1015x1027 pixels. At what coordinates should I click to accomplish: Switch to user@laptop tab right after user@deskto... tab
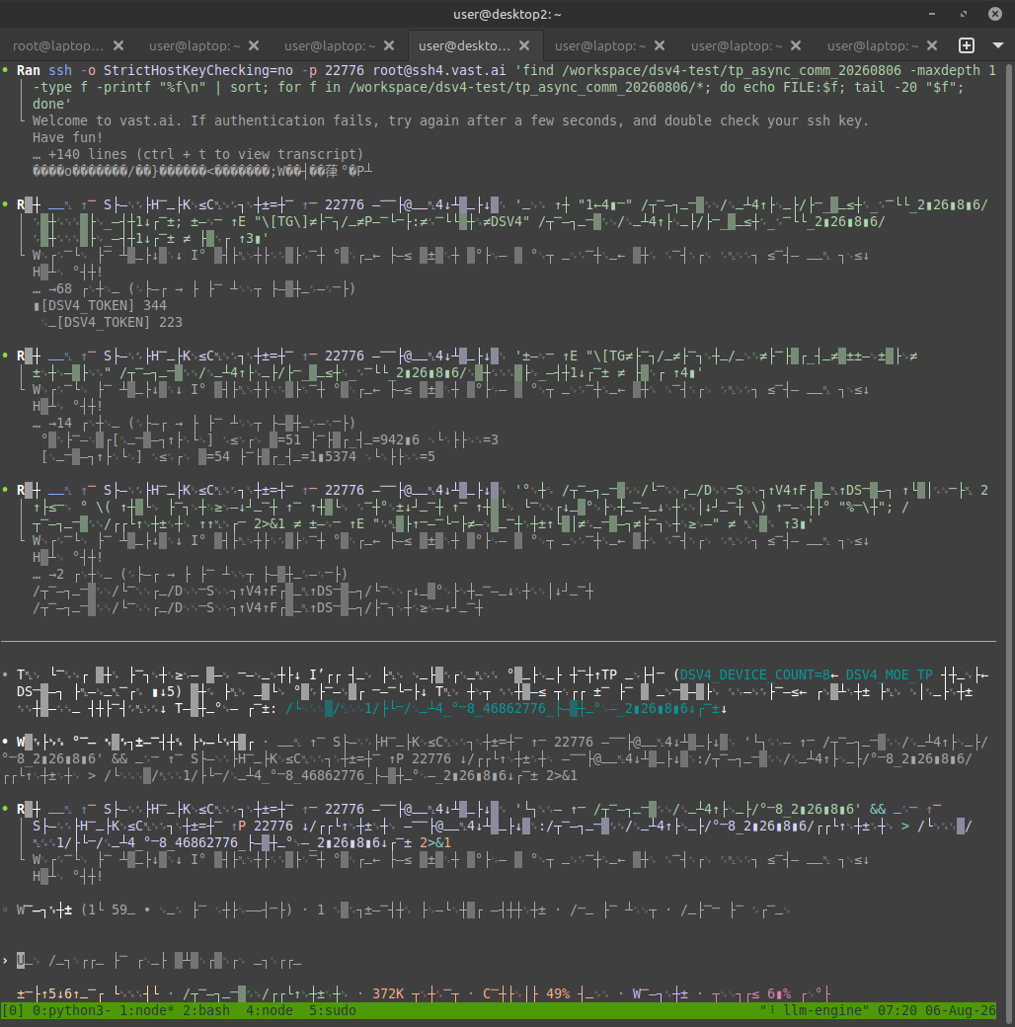[x=600, y=45]
